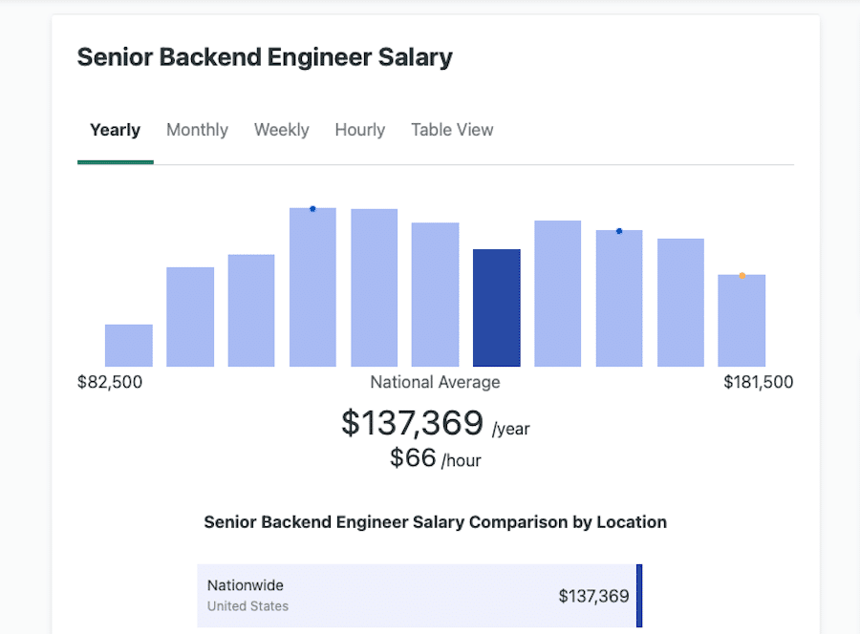
Task: Select the Hourly tab
Action: [359, 130]
